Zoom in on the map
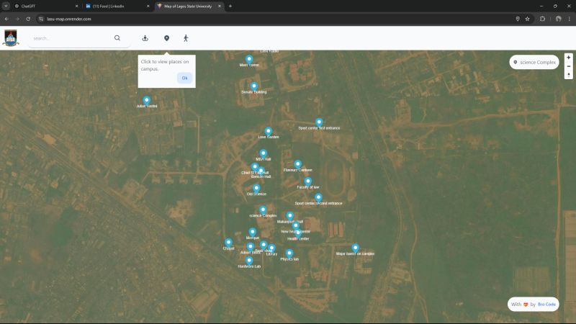 (569, 58)
